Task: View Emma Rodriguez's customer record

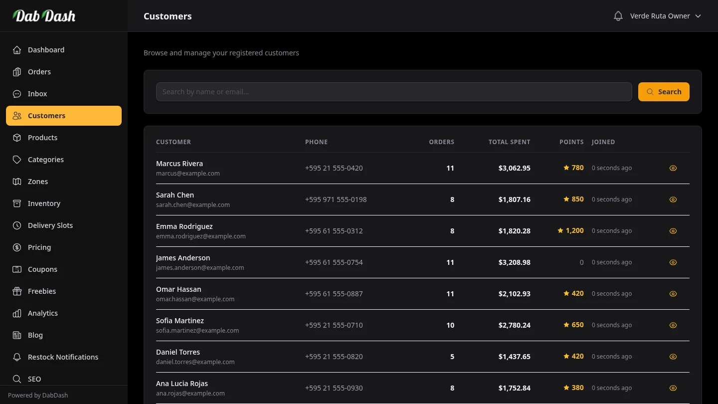Action: 673,230
